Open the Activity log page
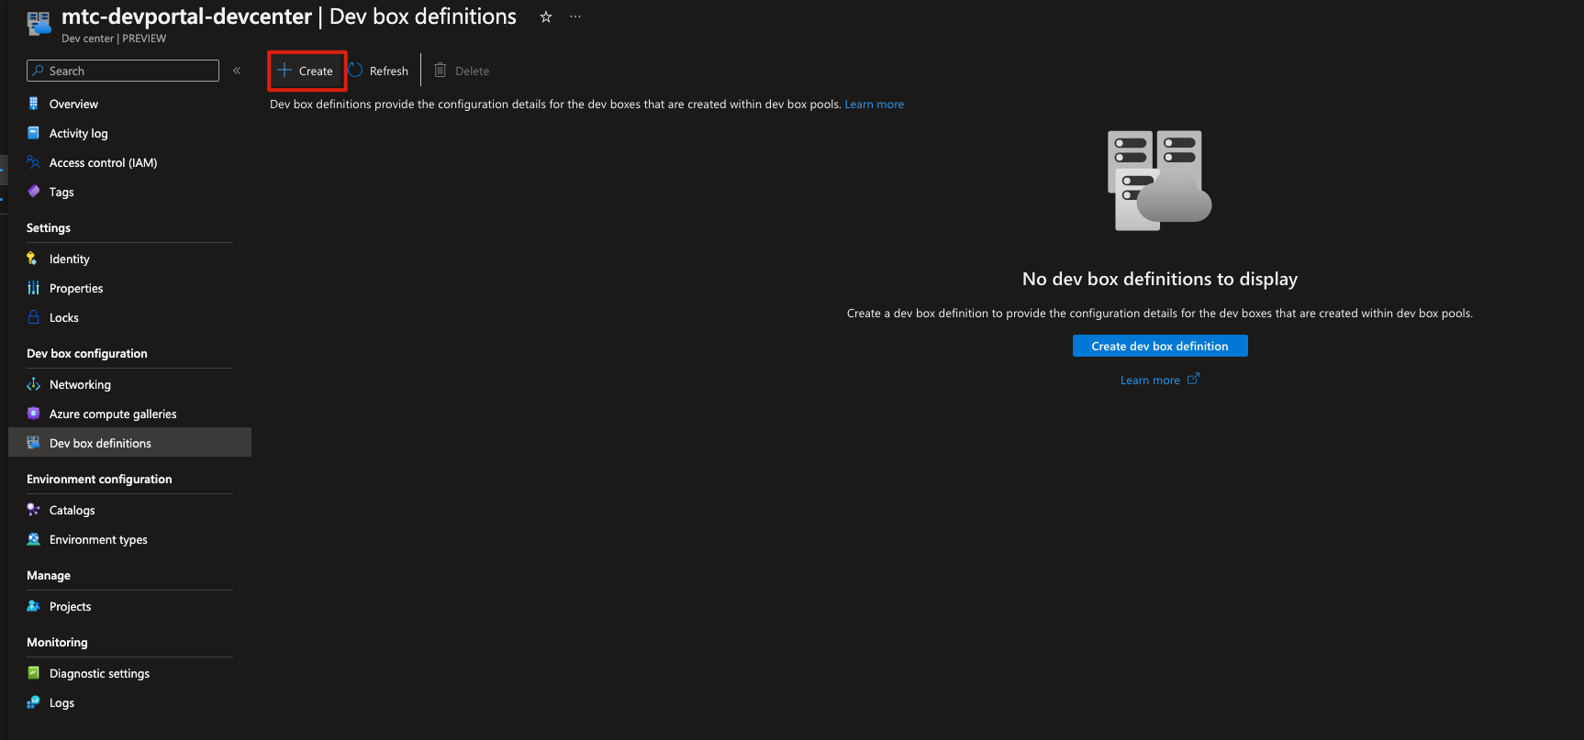 78,133
